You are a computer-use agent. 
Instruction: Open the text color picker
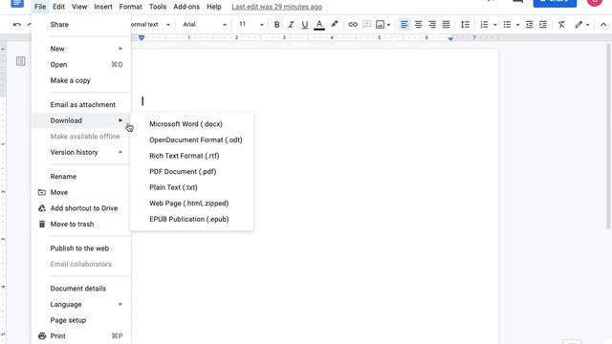pos(319,25)
